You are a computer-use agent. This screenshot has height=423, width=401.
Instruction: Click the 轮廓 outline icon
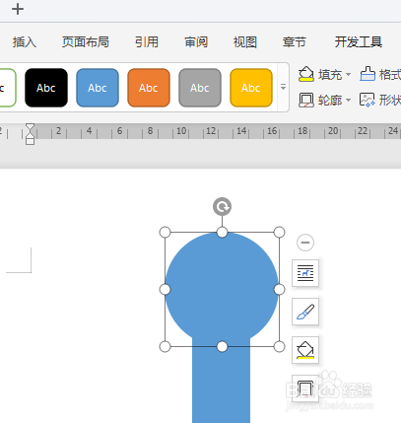306,100
